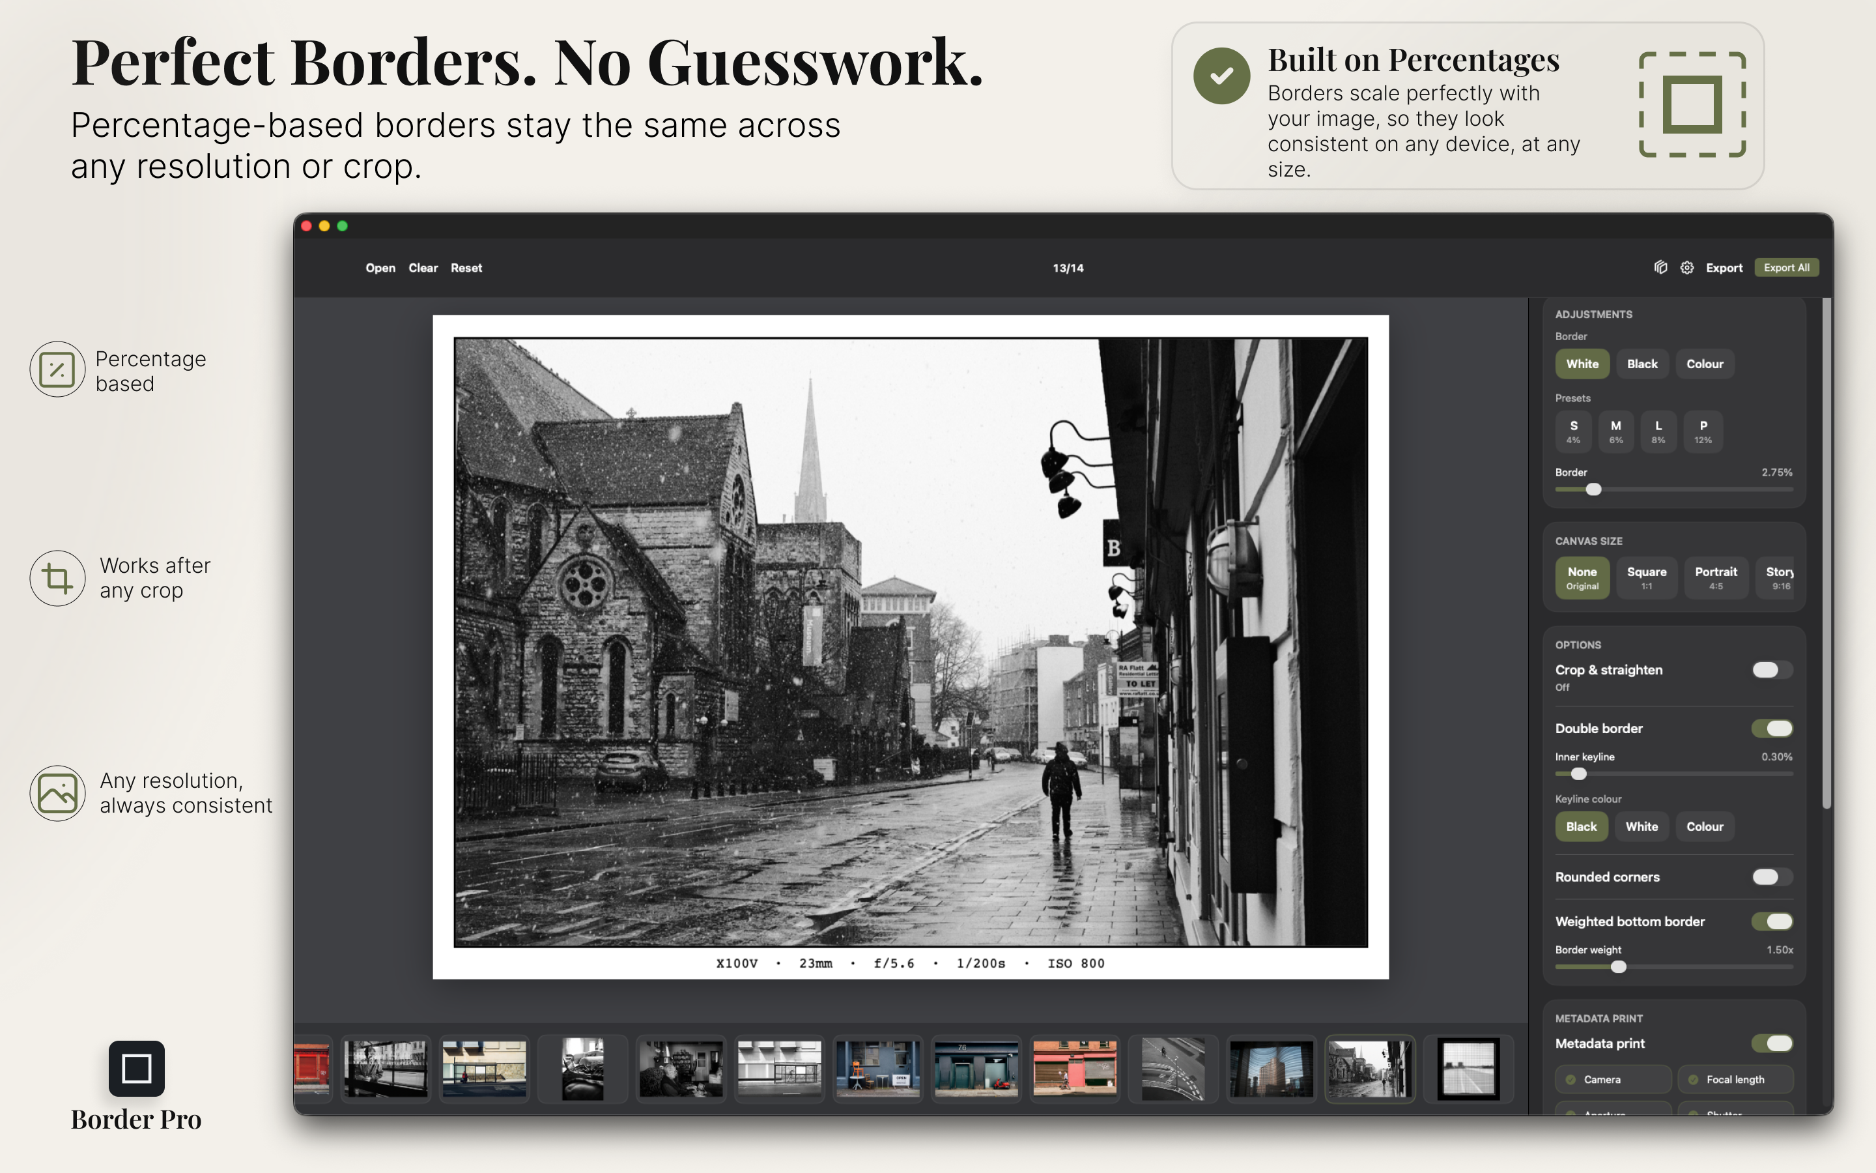
Task: Uncheck the Camera metadata option
Action: (x=1613, y=1079)
